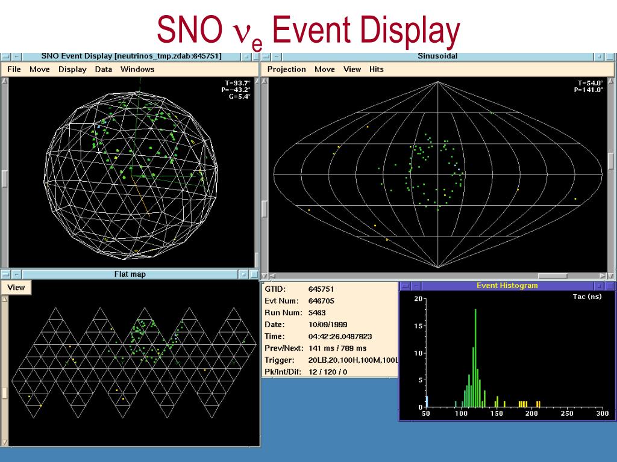The width and height of the screenshot is (617, 462).
Task: Click Sinusoidal horizontal scrollbar thumb
Action: point(553,276)
